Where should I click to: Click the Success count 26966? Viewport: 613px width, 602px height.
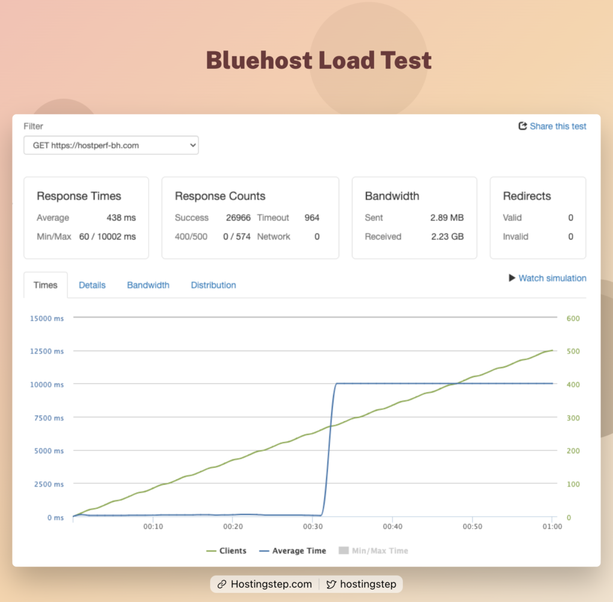coord(238,217)
